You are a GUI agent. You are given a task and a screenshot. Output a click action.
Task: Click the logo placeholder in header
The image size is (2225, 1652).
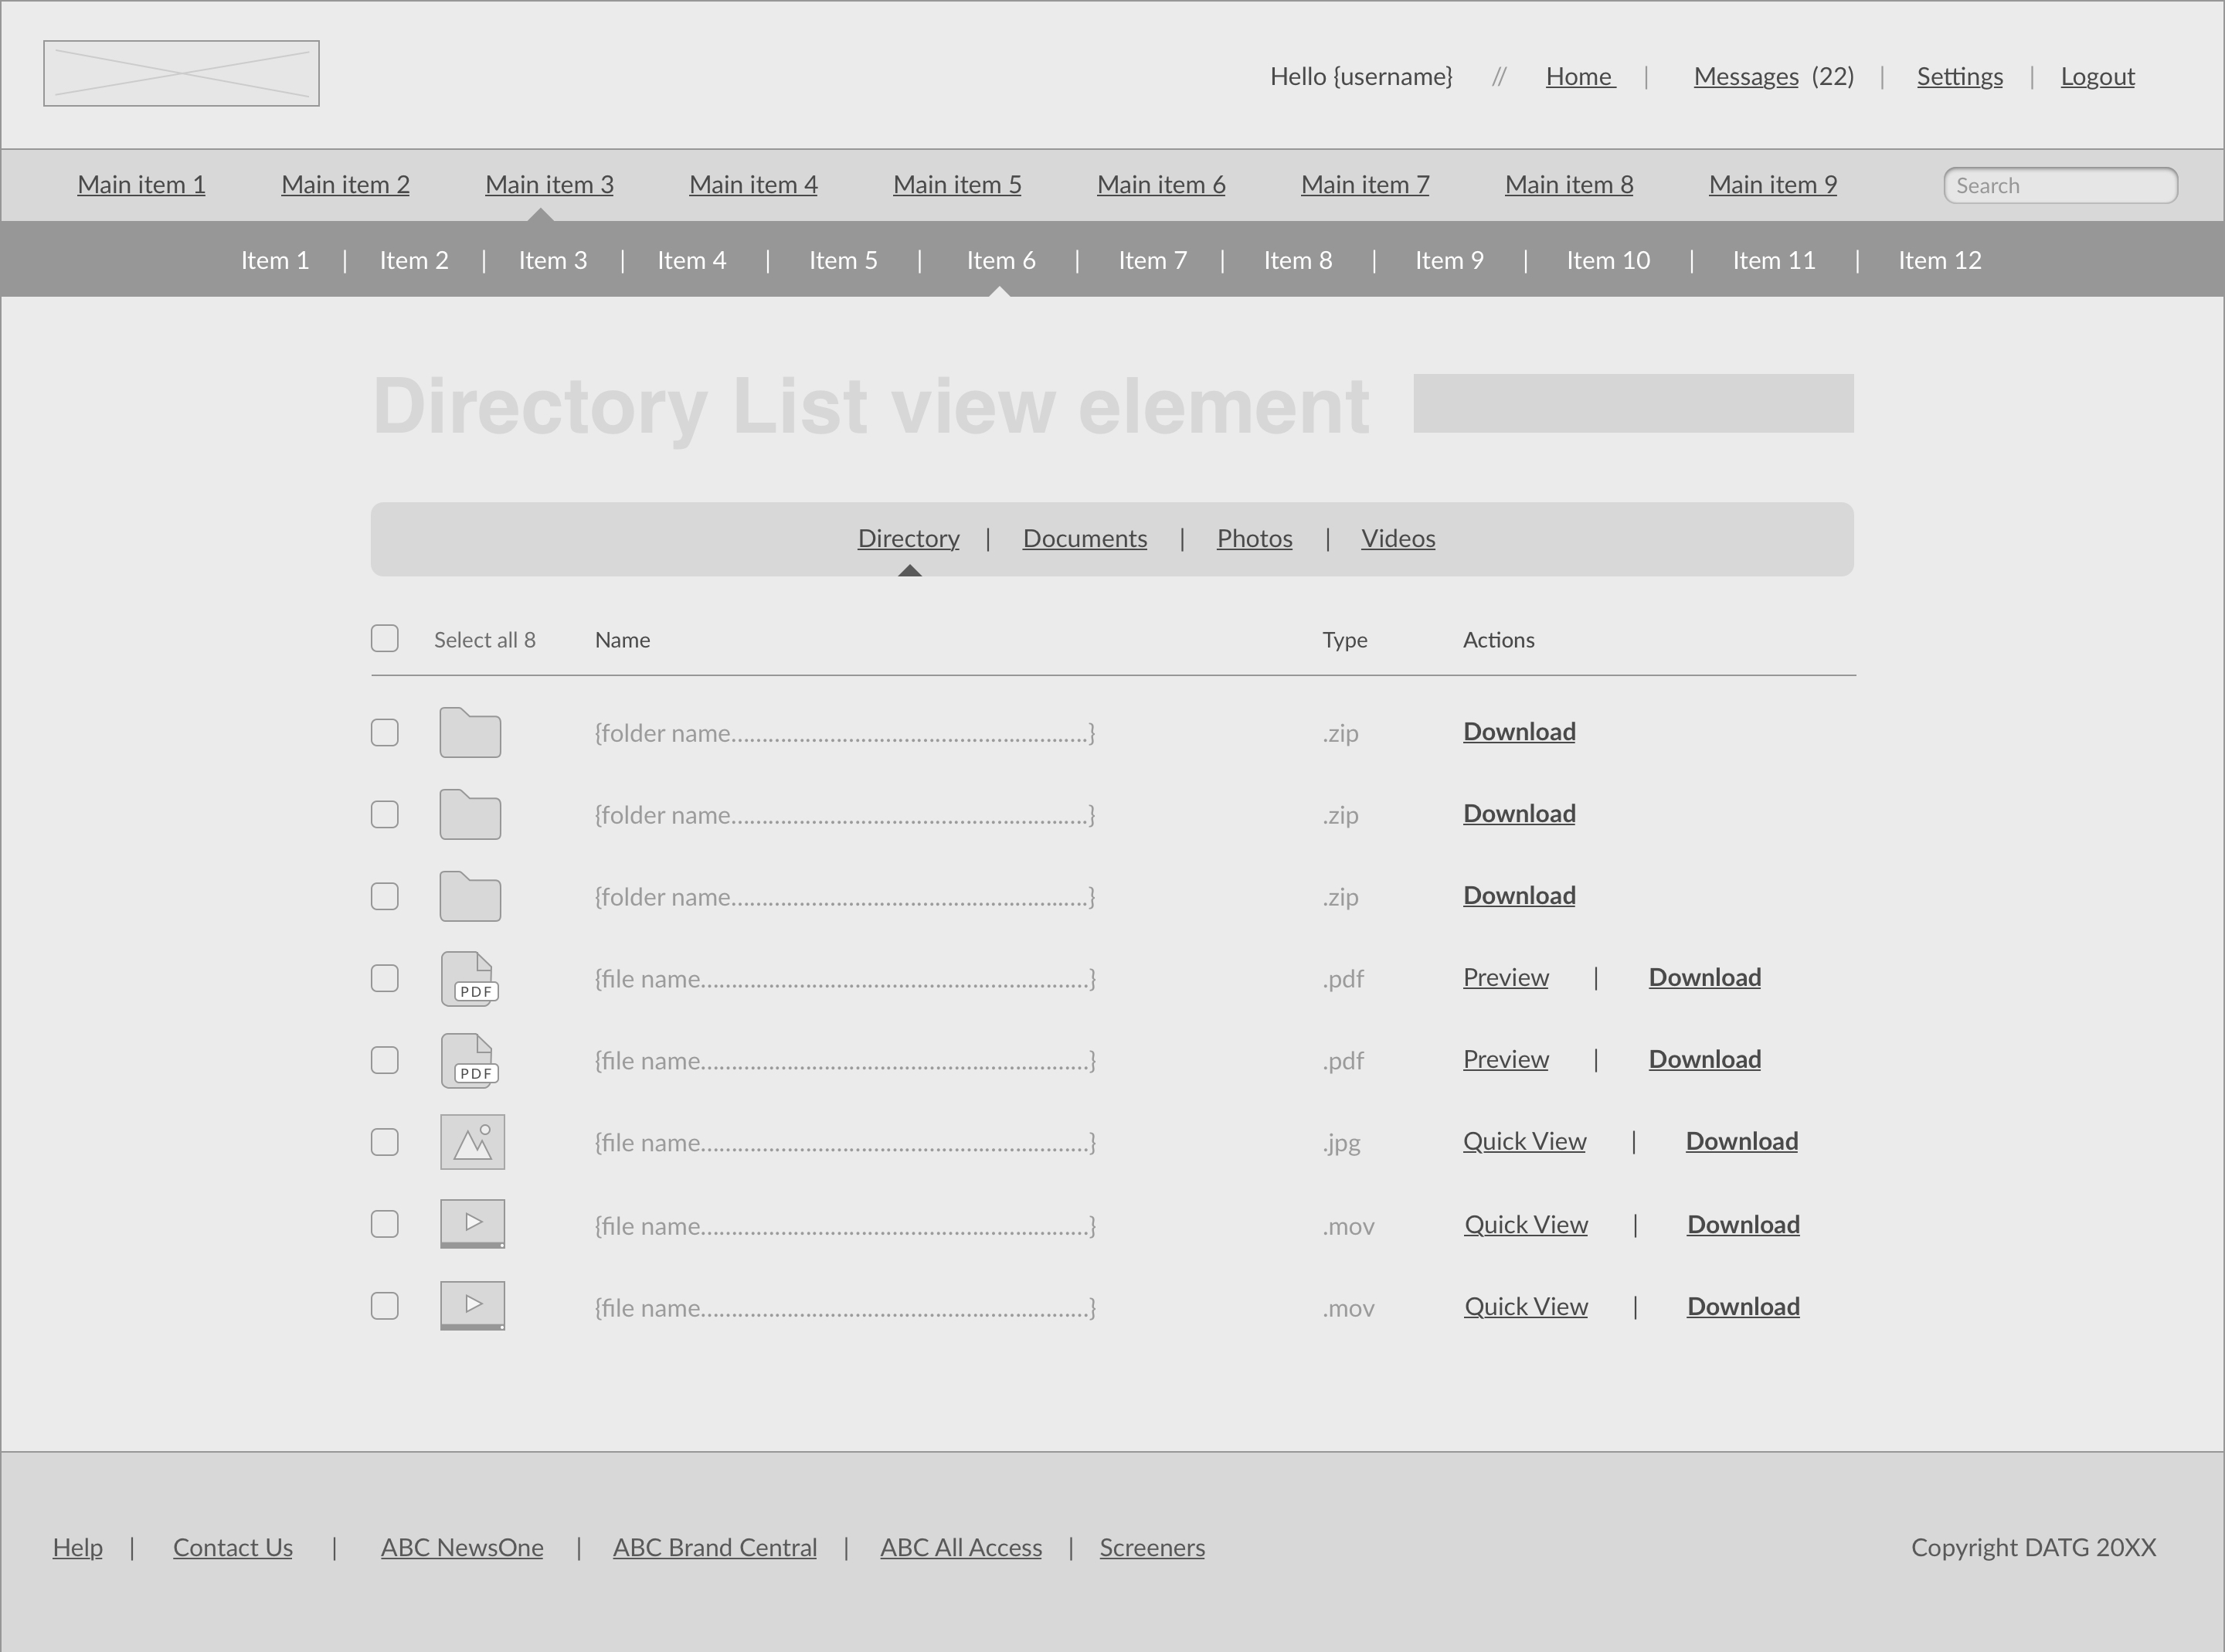(181, 73)
